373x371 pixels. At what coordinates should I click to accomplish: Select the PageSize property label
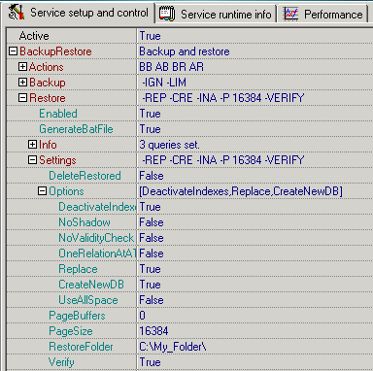click(71, 331)
